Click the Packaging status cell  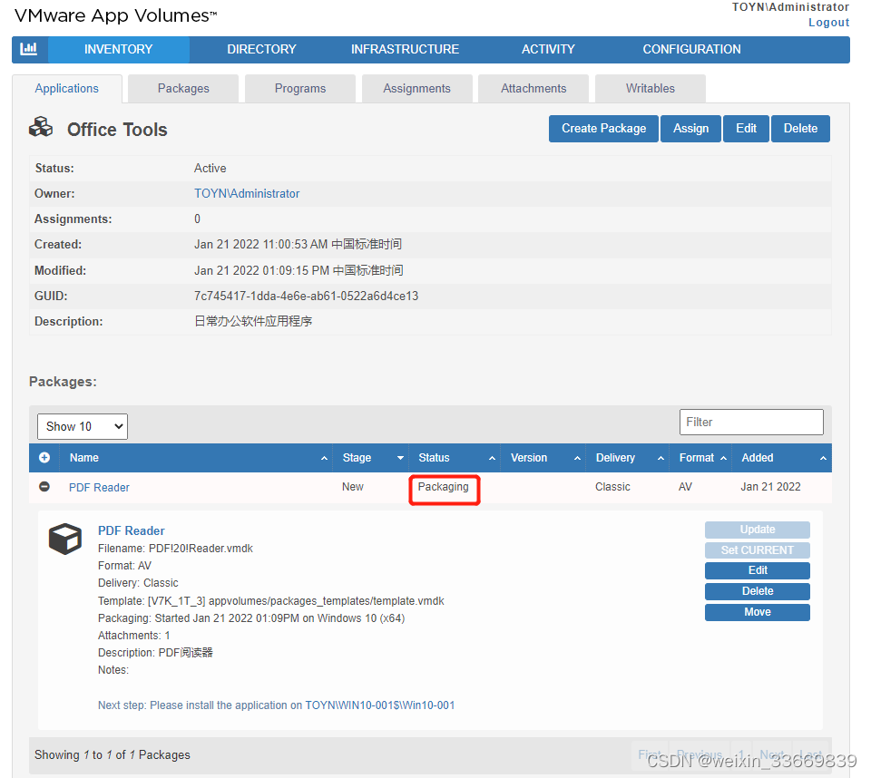coord(444,487)
